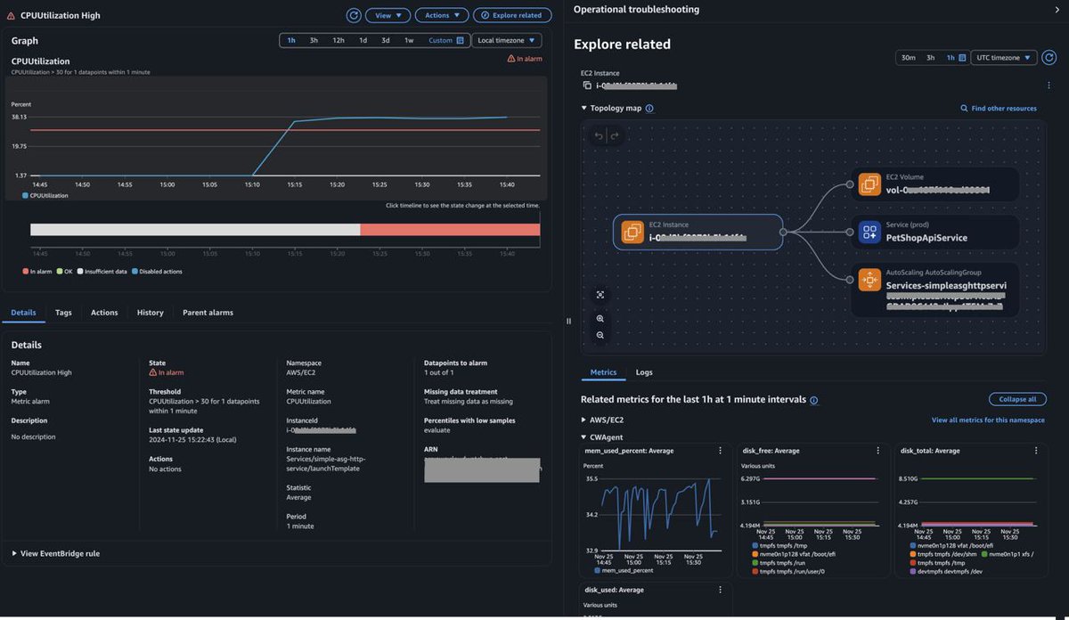The image size is (1069, 620).
Task: Select the EC2 Instance topology node icon
Action: point(632,232)
